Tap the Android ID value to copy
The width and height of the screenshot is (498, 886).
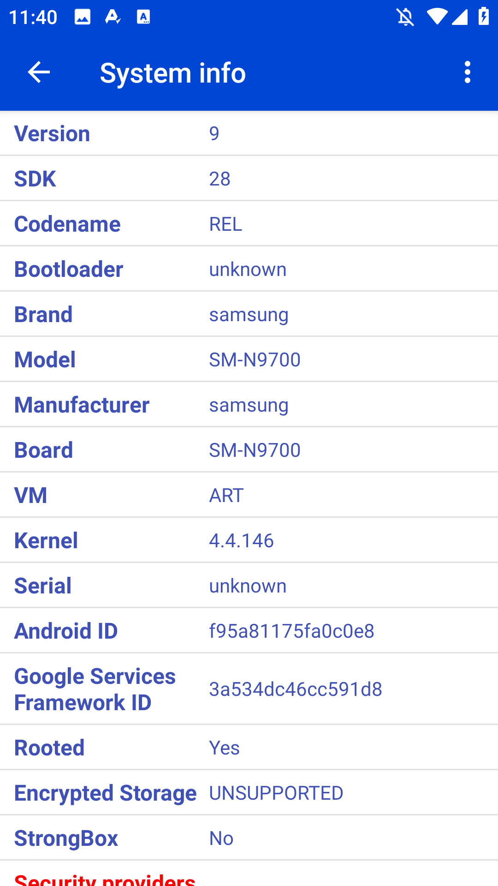click(291, 630)
